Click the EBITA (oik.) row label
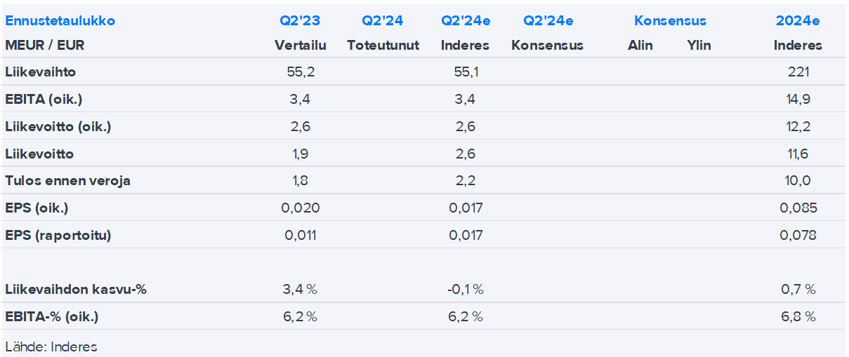Image resolution: width=849 pixels, height=357 pixels. pyautogui.click(x=44, y=99)
